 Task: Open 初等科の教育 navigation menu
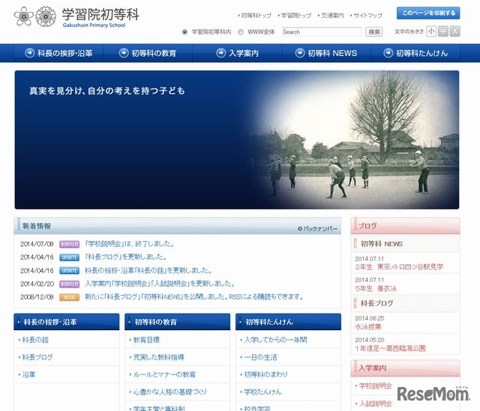pos(148,53)
